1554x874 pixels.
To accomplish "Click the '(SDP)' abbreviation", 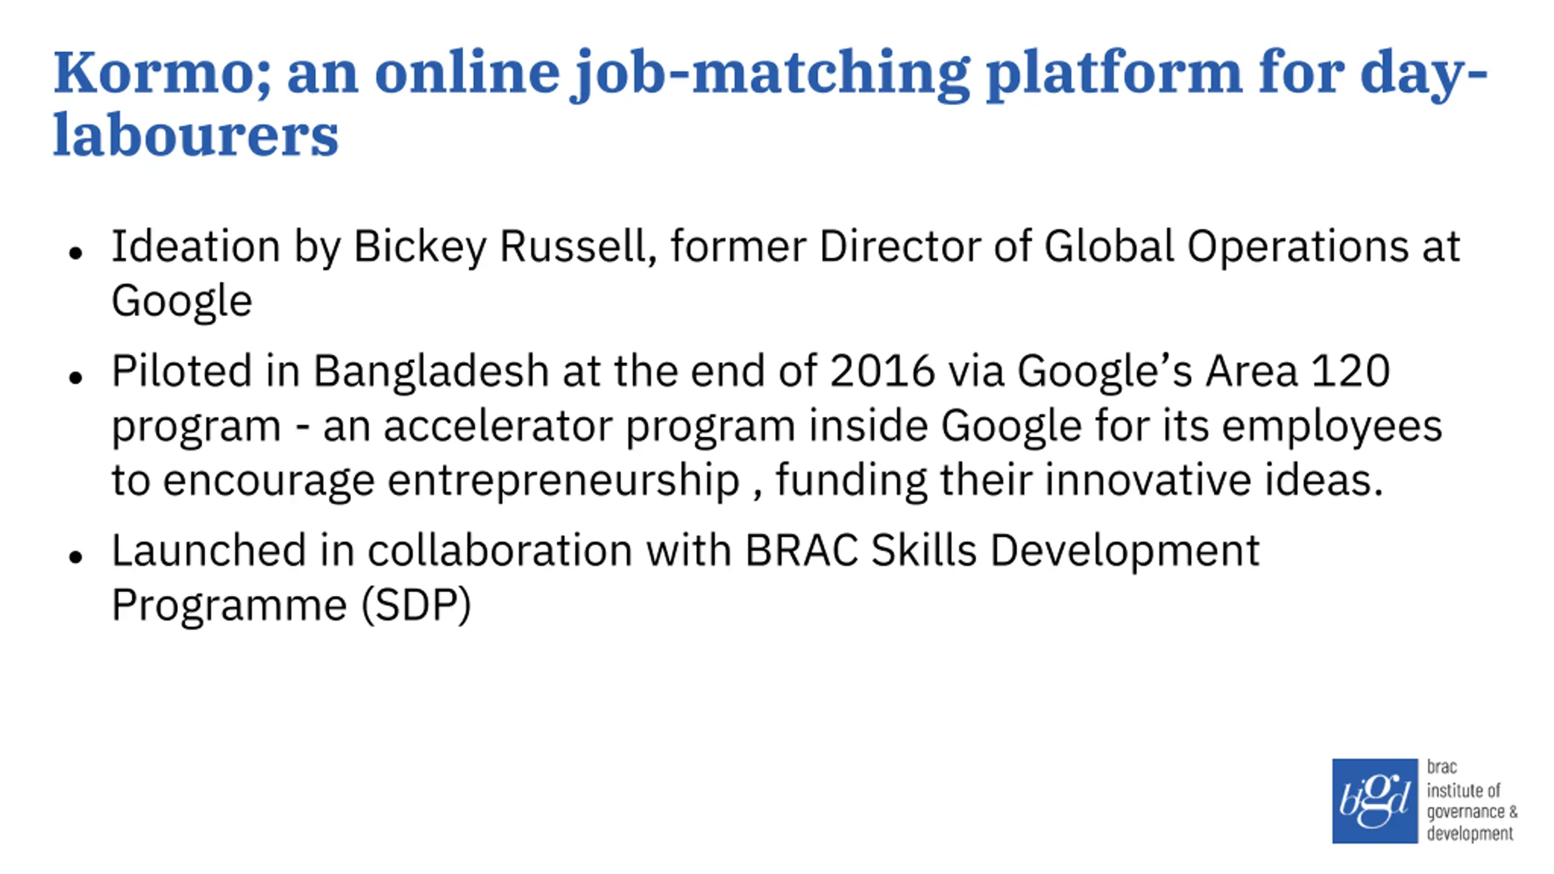I will pyautogui.click(x=416, y=605).
